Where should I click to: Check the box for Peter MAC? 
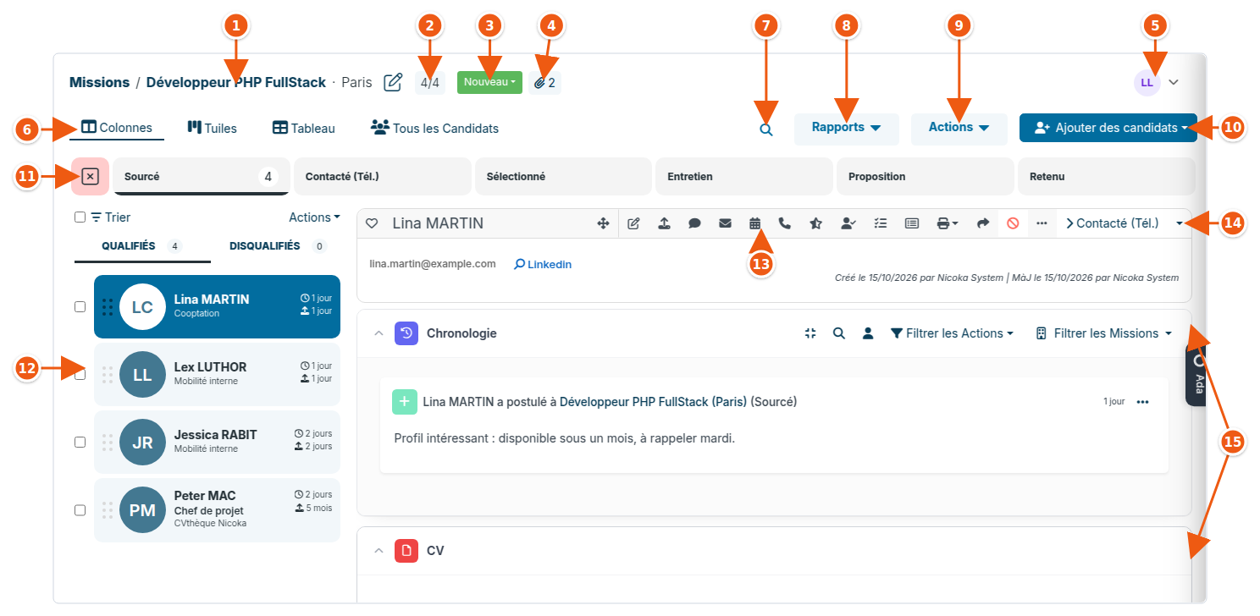80,509
